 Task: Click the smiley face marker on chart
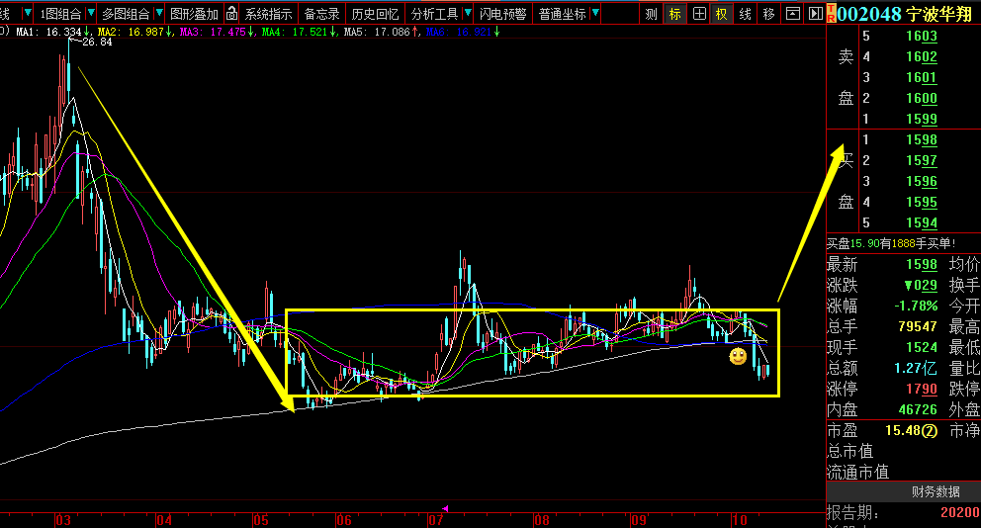[739, 357]
